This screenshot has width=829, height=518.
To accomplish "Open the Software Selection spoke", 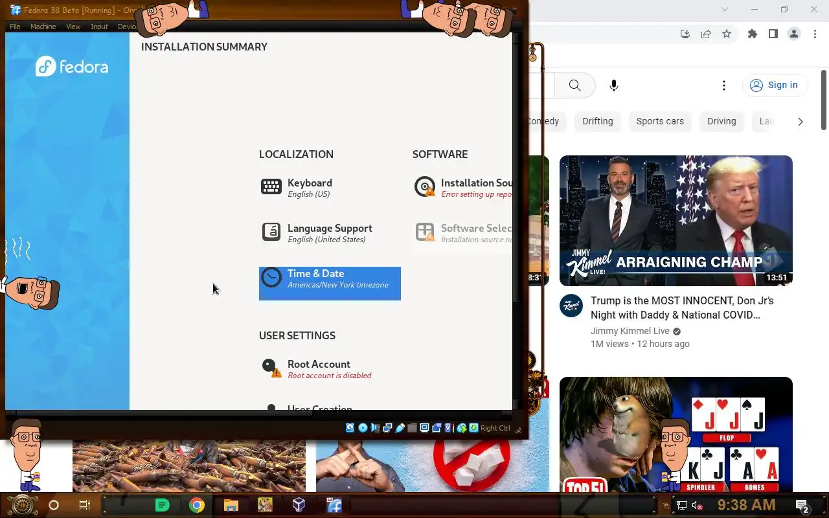I will (462, 233).
